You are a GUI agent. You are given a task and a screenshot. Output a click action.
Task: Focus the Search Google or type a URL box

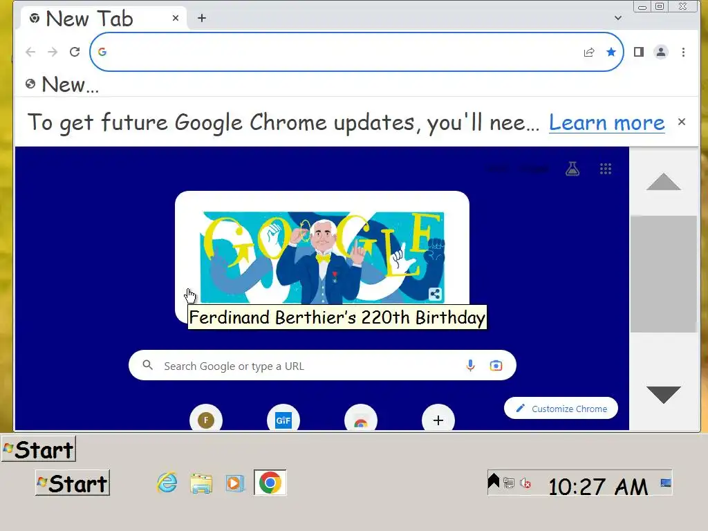tap(322, 365)
